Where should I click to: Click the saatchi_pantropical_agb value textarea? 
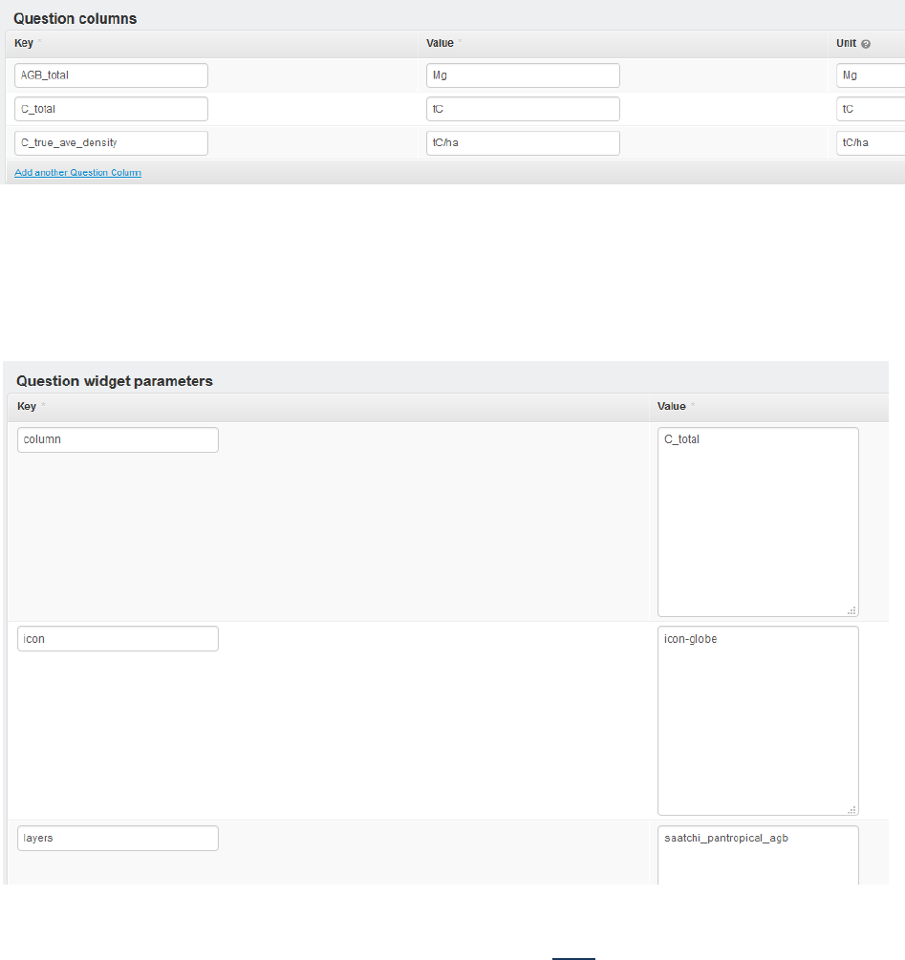click(x=758, y=855)
